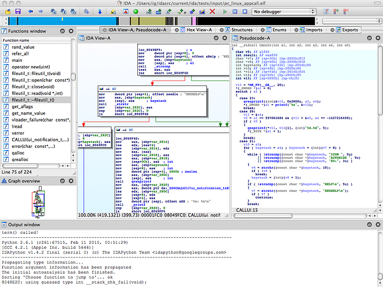Click the function icon beside lread

point(6,127)
